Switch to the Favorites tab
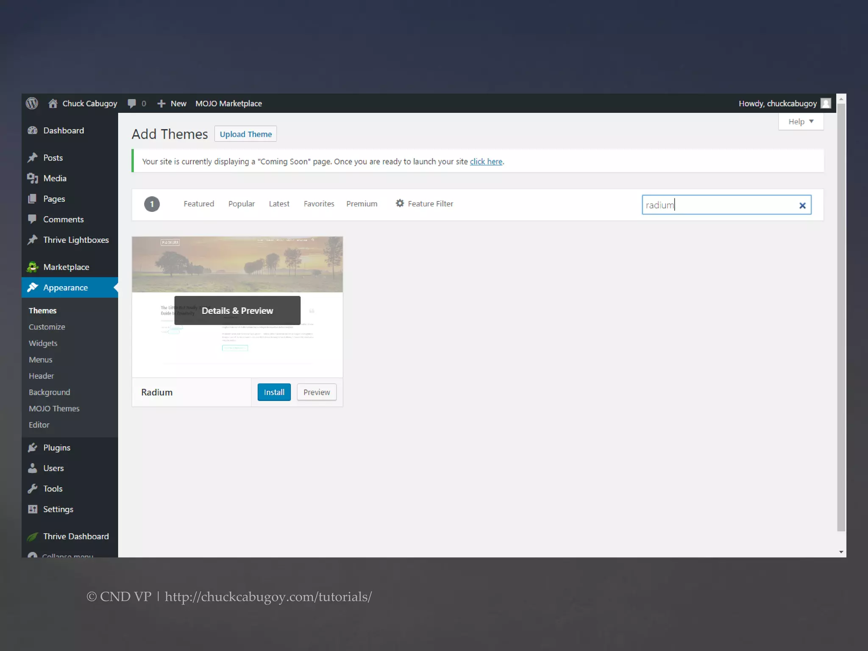The width and height of the screenshot is (868, 651). pos(319,204)
